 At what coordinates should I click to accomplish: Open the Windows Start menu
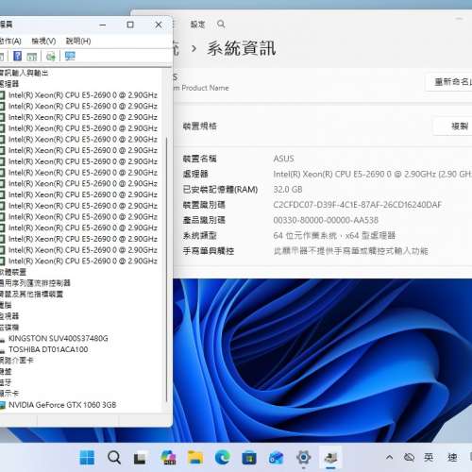point(87,458)
